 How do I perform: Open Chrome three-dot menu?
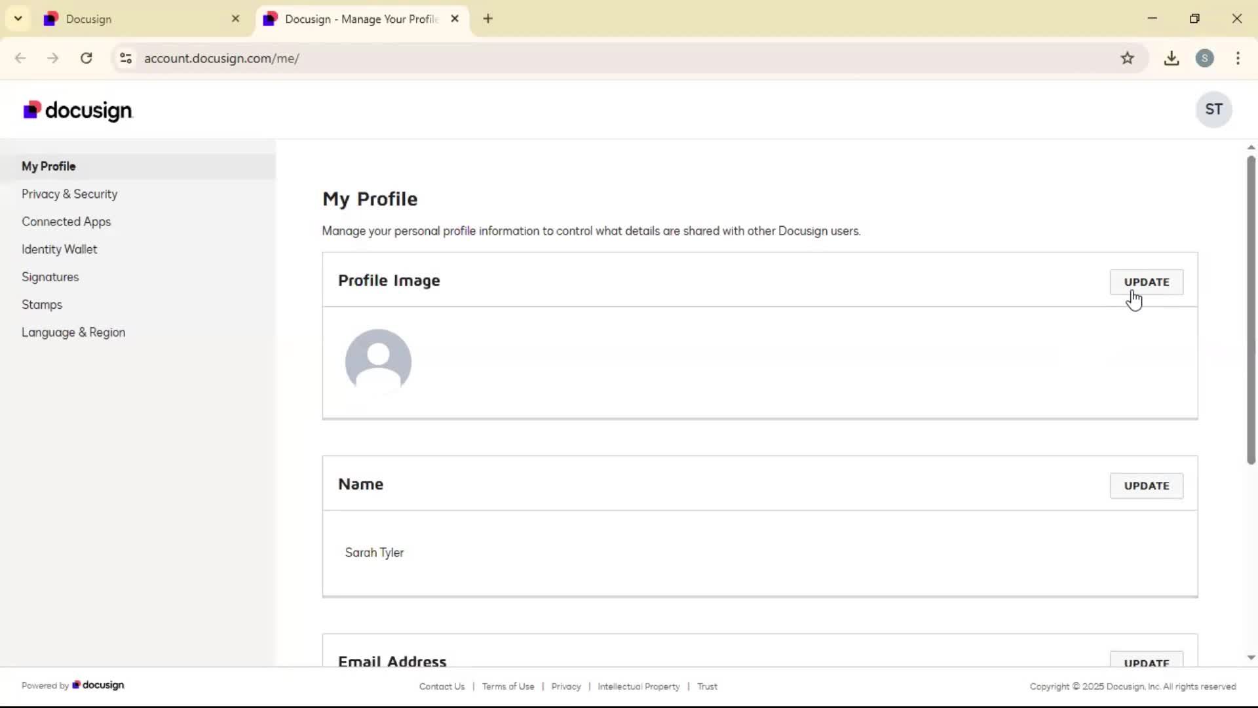click(1238, 58)
